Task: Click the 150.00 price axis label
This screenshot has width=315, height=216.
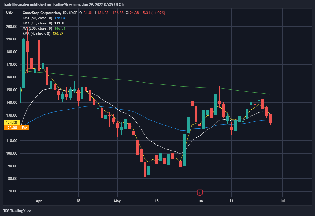Action: coord(12,90)
